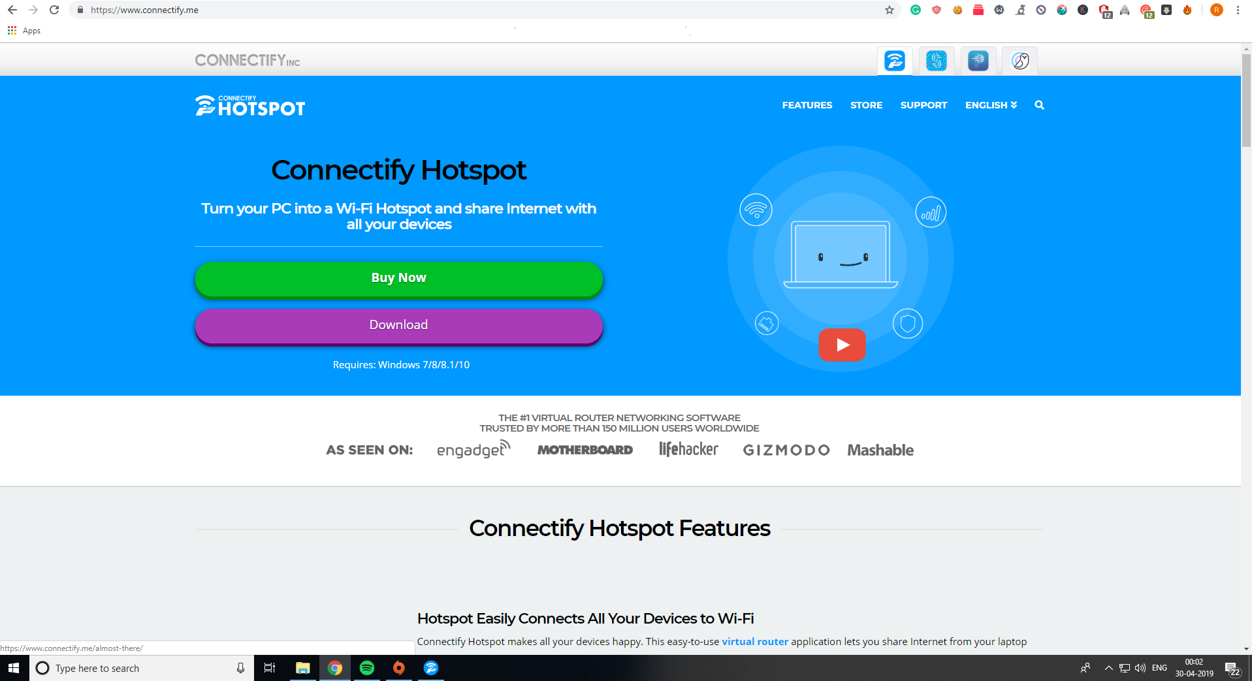The image size is (1252, 681).
Task: Open Connectify app on the taskbar
Action: pyautogui.click(x=431, y=668)
